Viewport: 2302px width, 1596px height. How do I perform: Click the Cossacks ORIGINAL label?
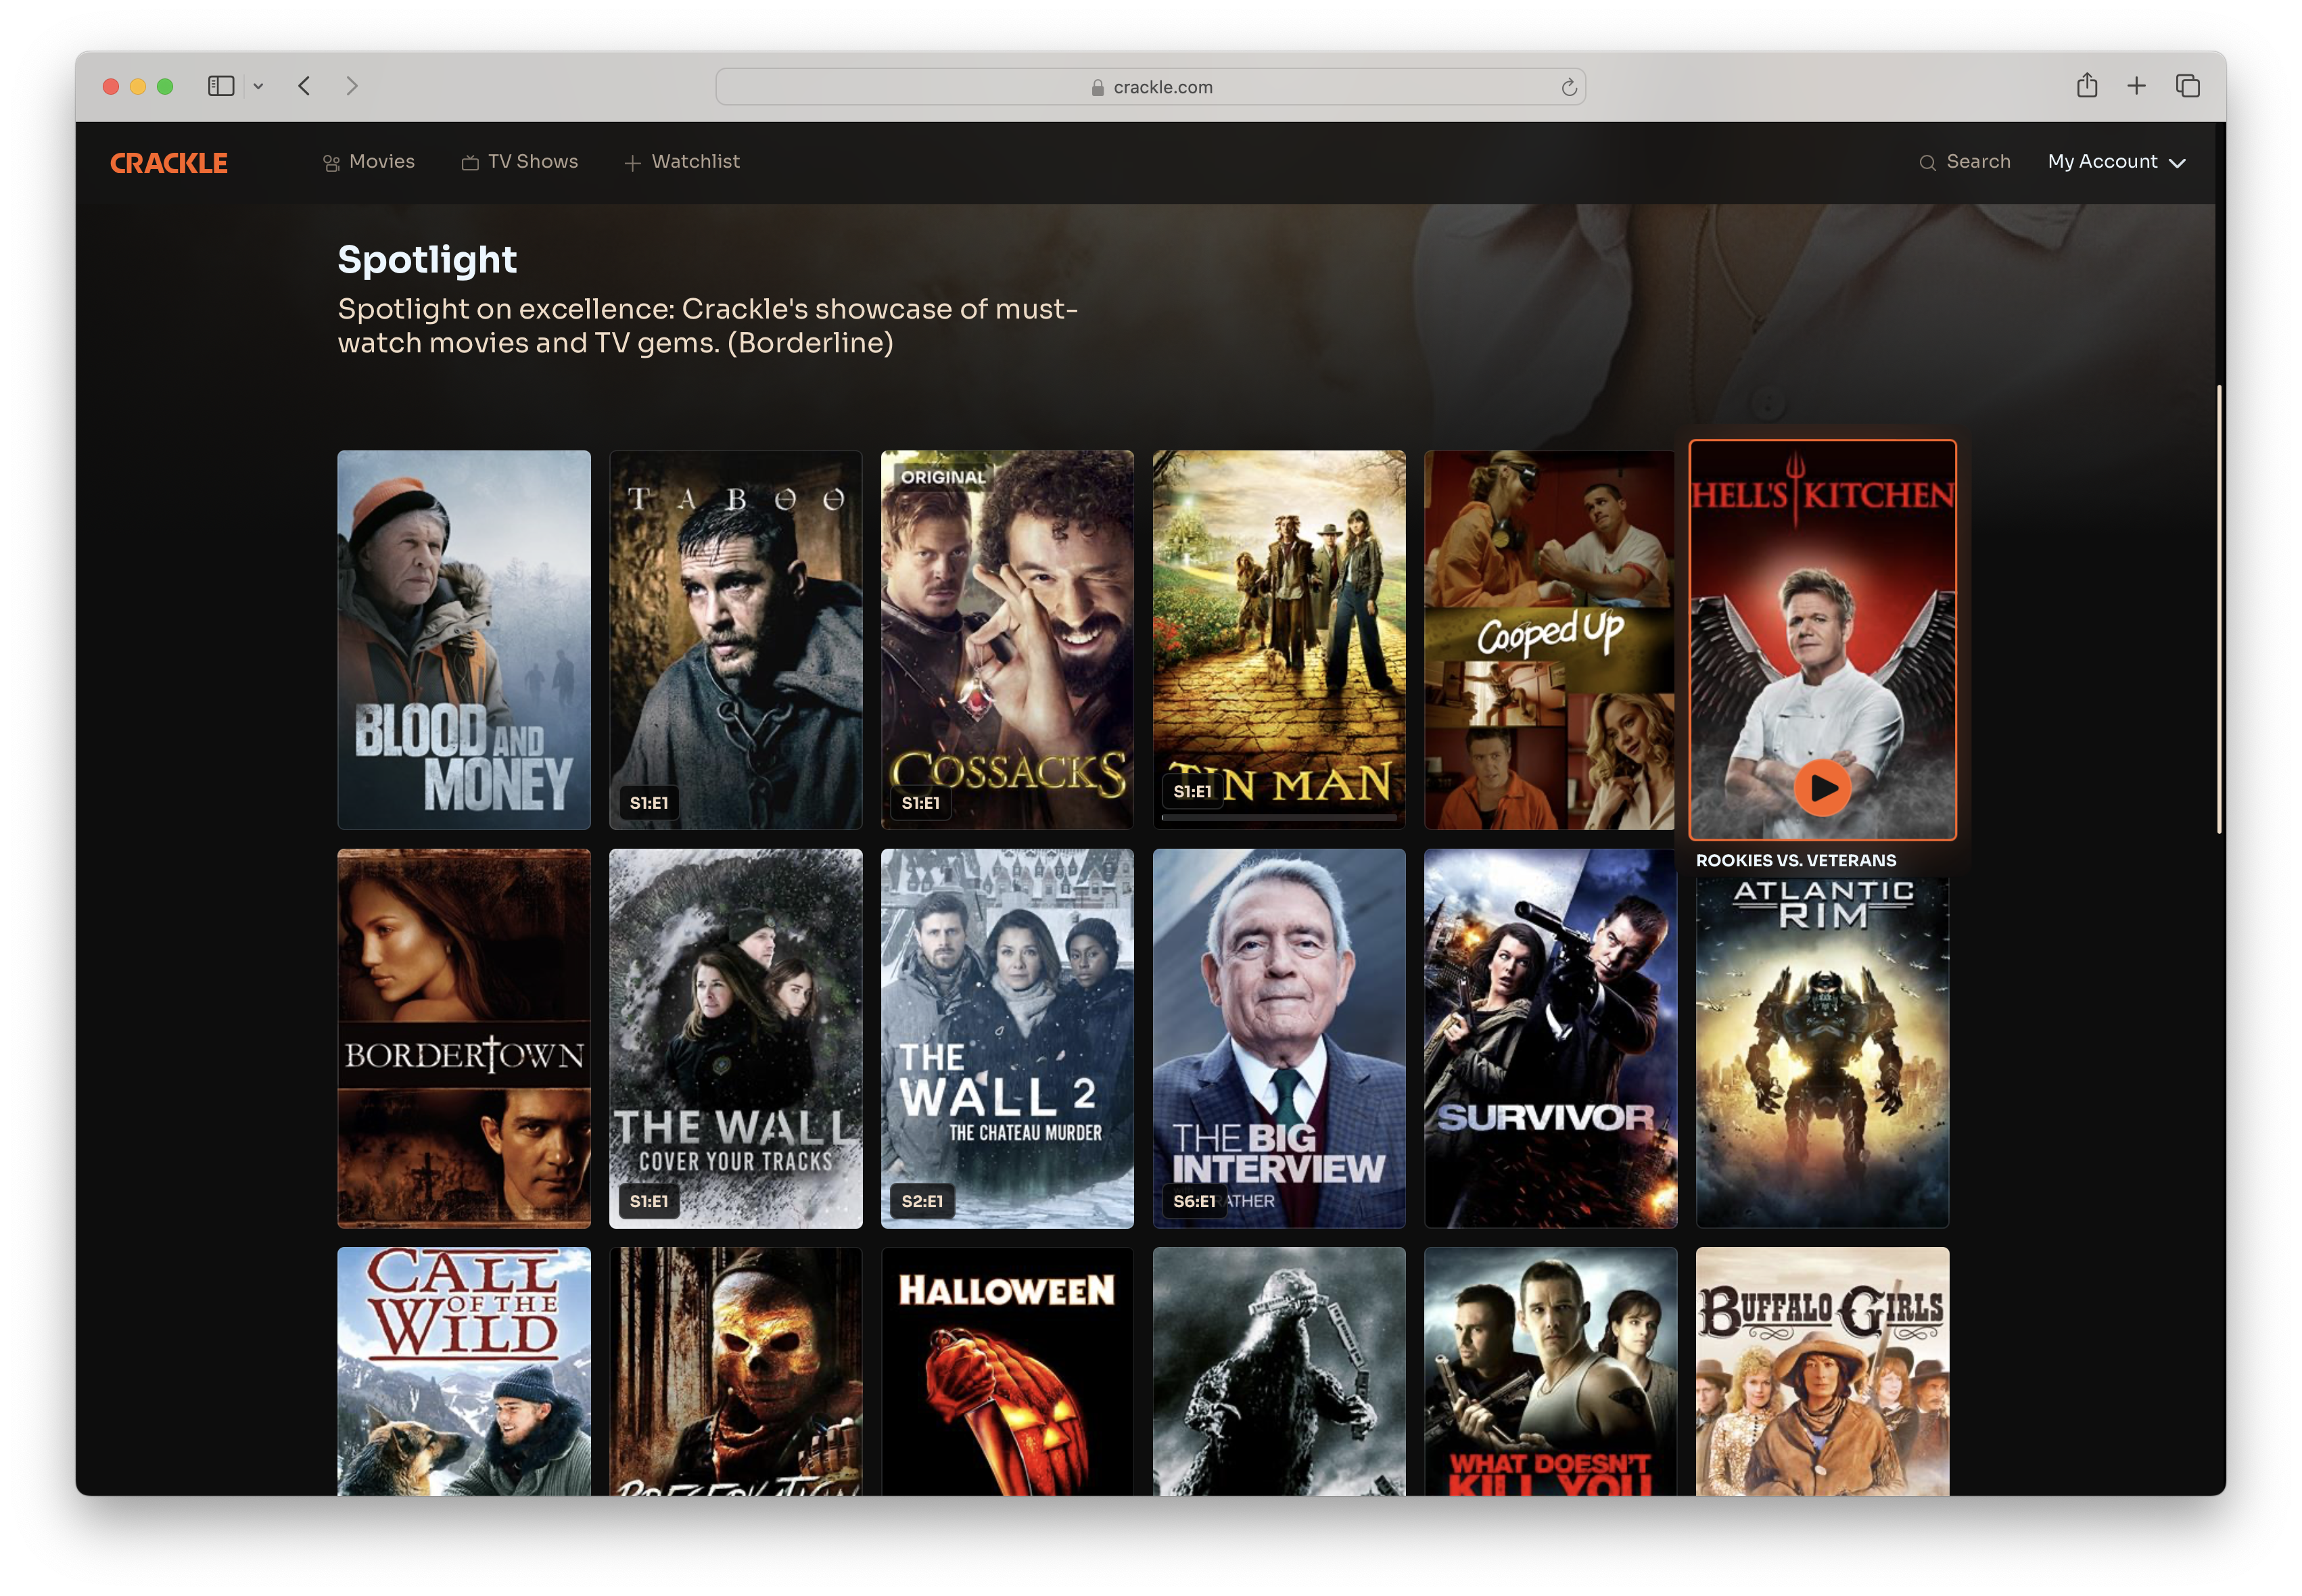943,477
